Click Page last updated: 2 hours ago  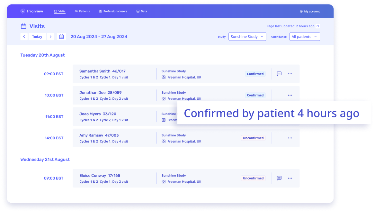[290, 26]
